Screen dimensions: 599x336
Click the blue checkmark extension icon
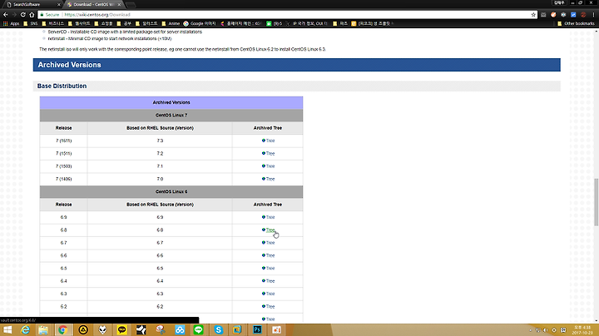point(573,14)
